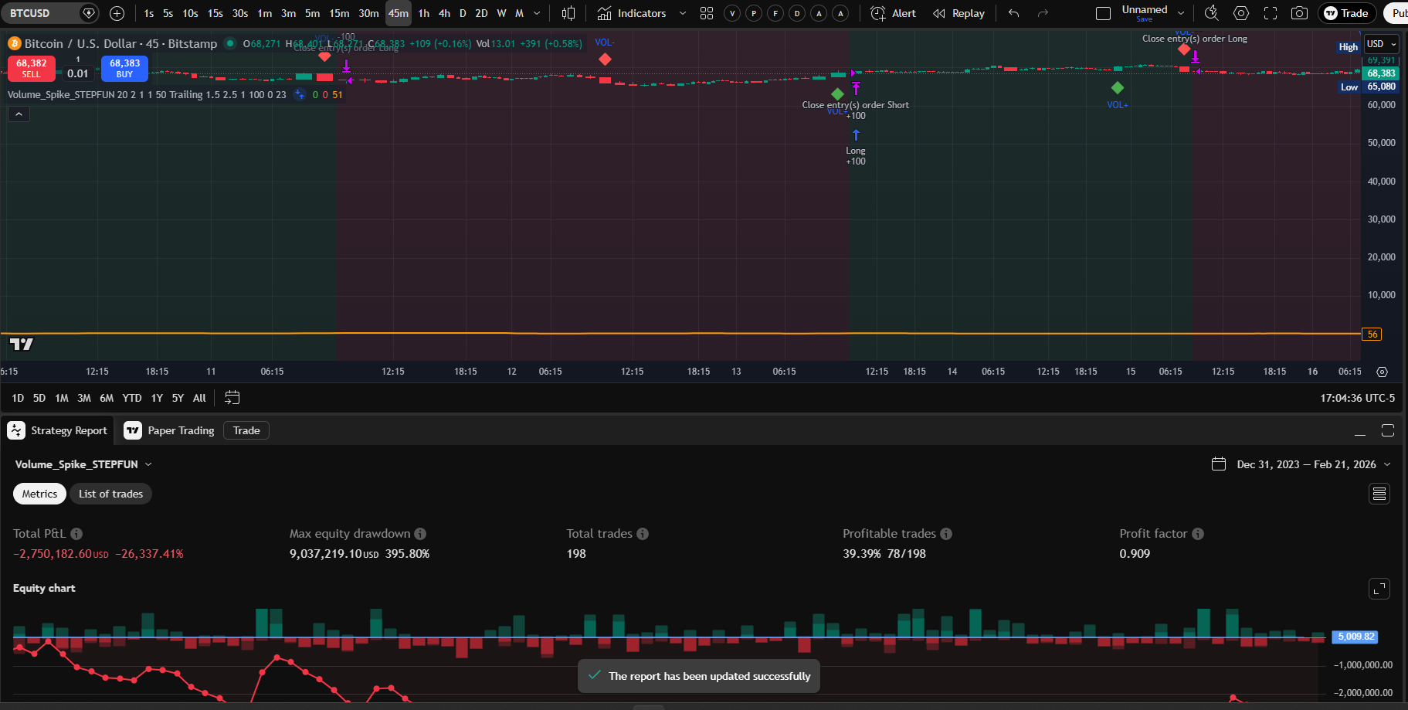Viewport: 1408px width, 710px height.
Task: Switch report to List of trades
Action: 110,494
